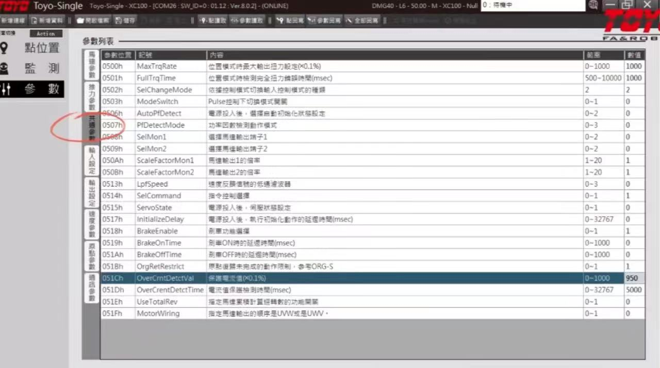The image size is (660, 368).
Task: Select the BrakeEnable parameter row
Action: 157,231
